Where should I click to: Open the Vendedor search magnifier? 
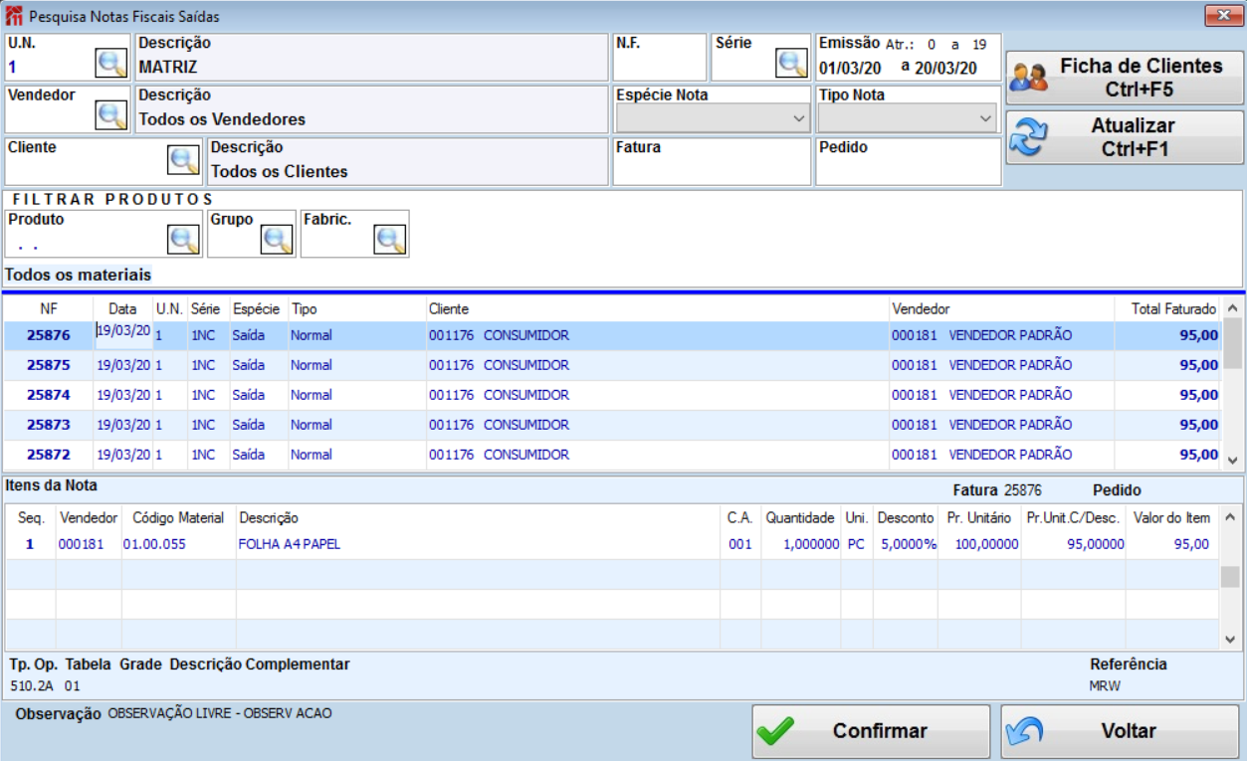click(x=111, y=114)
